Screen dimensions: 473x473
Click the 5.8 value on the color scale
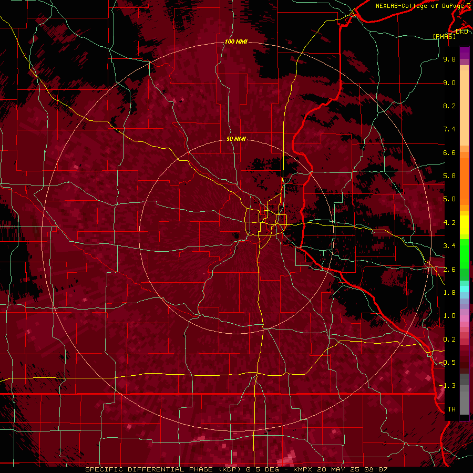pyautogui.click(x=449, y=176)
